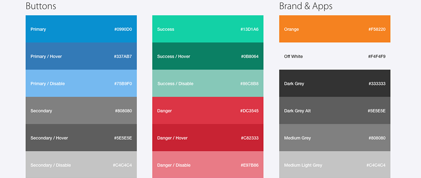Pick the light blue #75B9F0 swatch
This screenshot has width=421, height=178.
[x=81, y=83]
